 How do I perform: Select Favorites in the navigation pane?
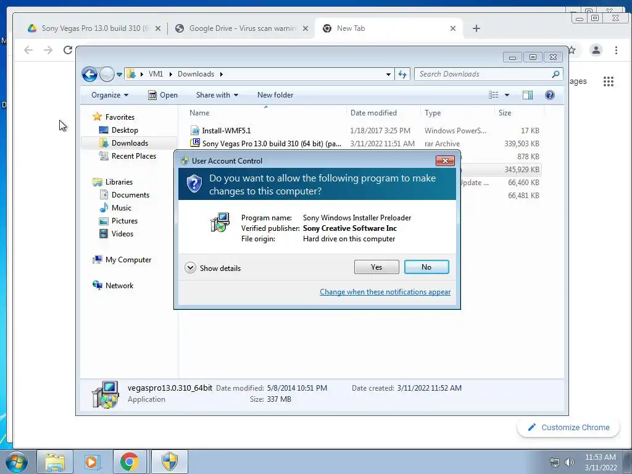tap(120, 117)
